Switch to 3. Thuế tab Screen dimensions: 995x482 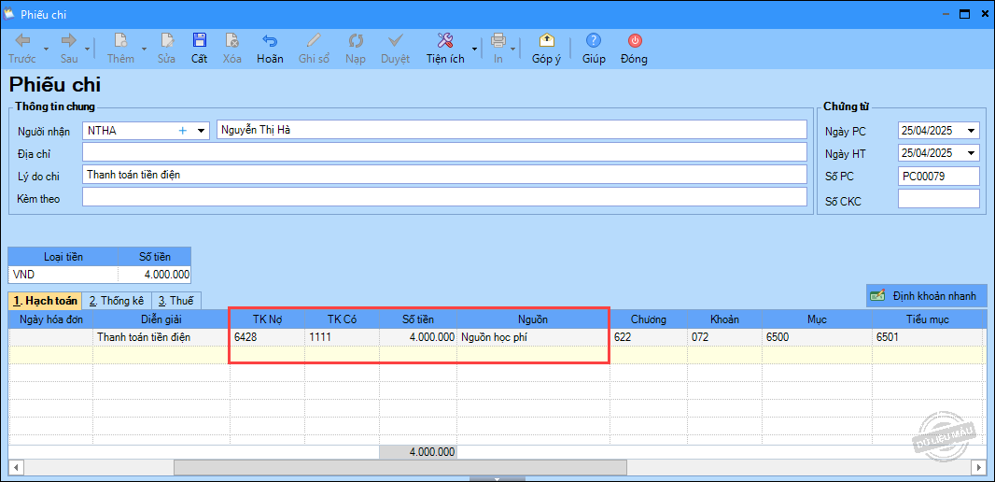pos(176,301)
